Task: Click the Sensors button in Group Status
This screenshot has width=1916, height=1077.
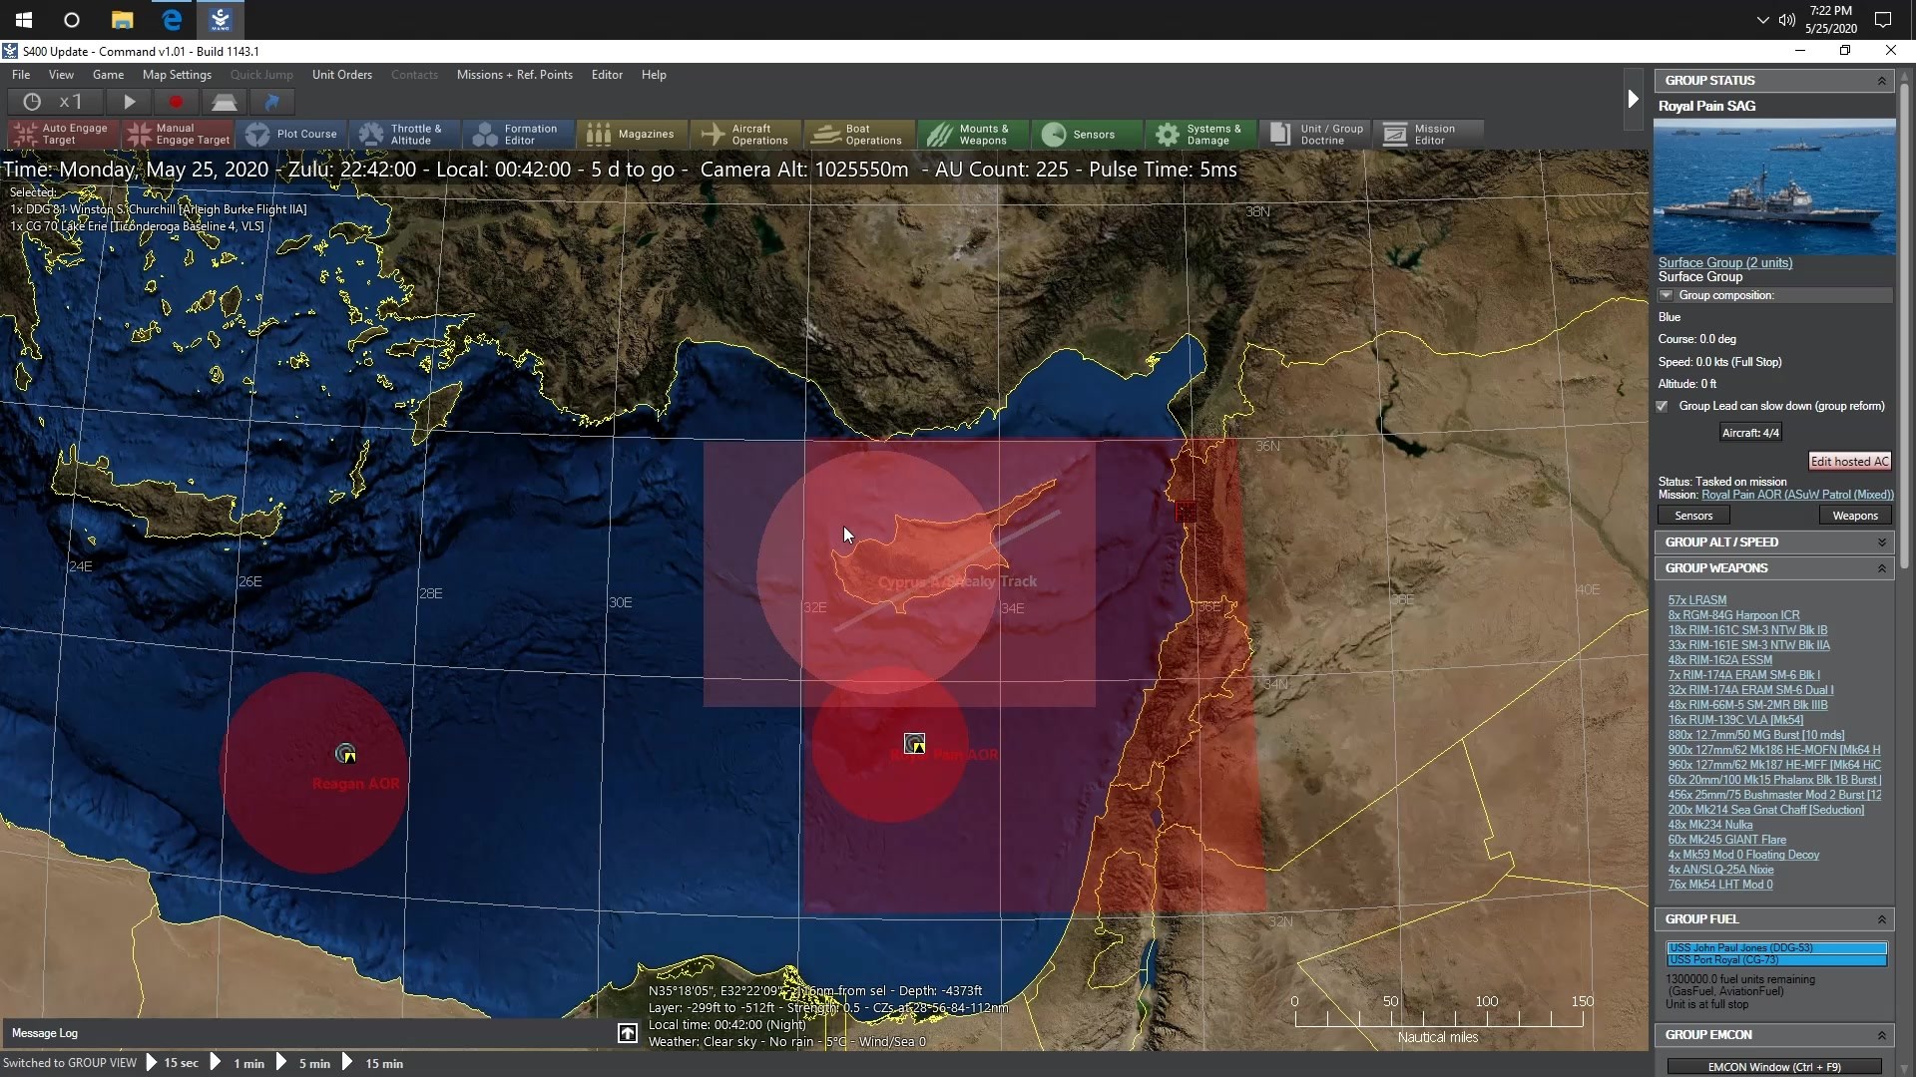Action: pos(1693,516)
